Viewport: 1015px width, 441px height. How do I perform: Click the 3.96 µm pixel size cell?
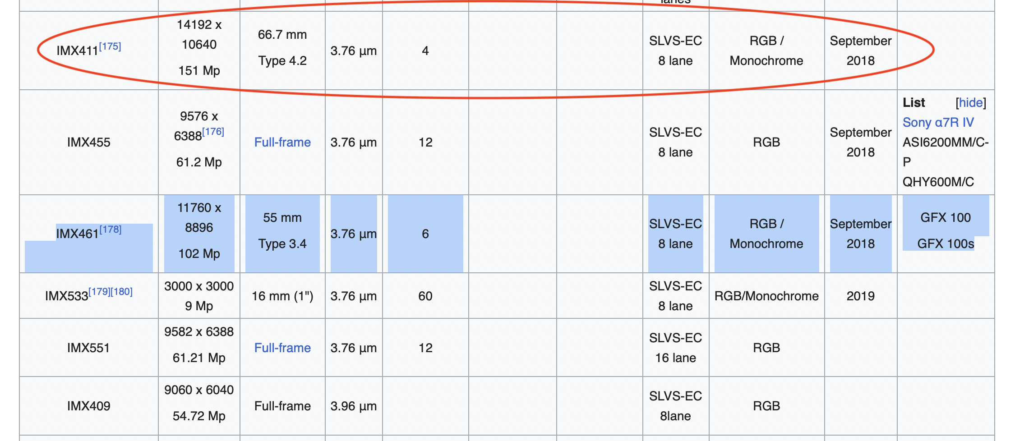click(x=353, y=406)
